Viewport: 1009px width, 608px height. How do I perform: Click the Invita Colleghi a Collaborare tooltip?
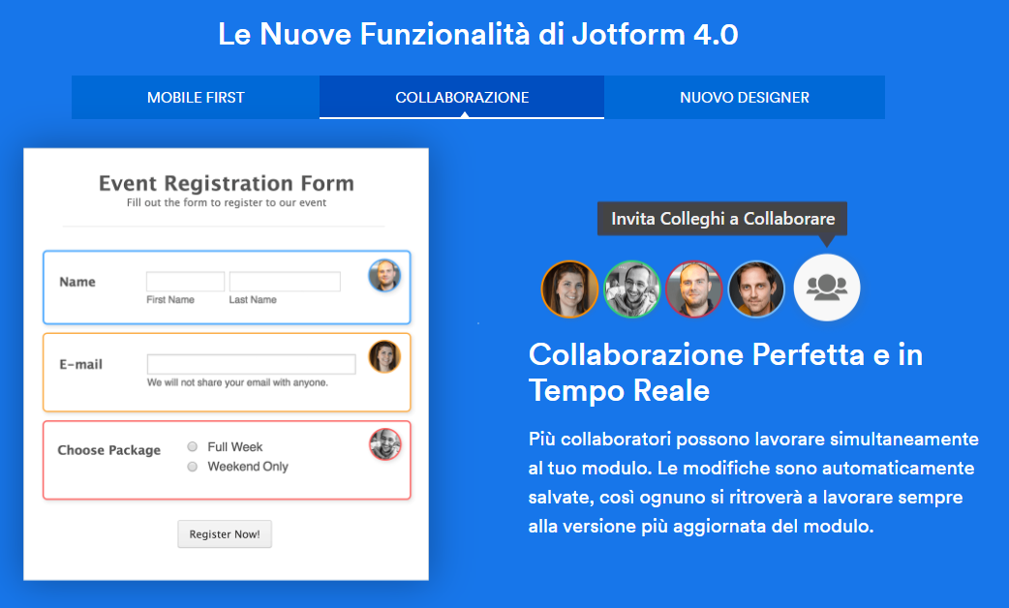722,219
